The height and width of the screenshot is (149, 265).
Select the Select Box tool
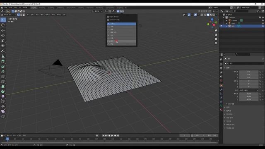click(3, 20)
